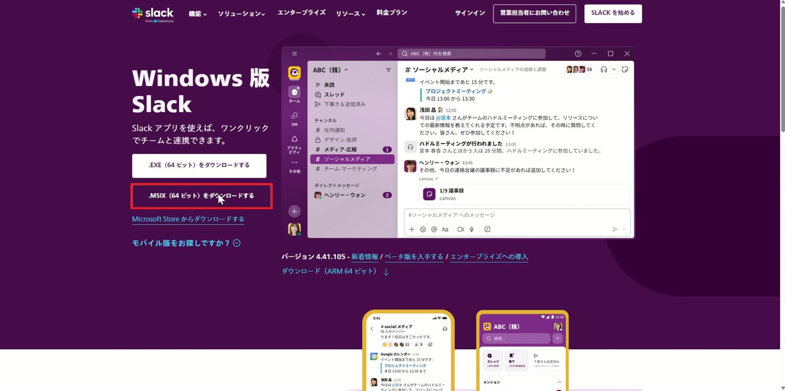Click the SLACK を始める button
785x391 pixels.
click(x=613, y=13)
